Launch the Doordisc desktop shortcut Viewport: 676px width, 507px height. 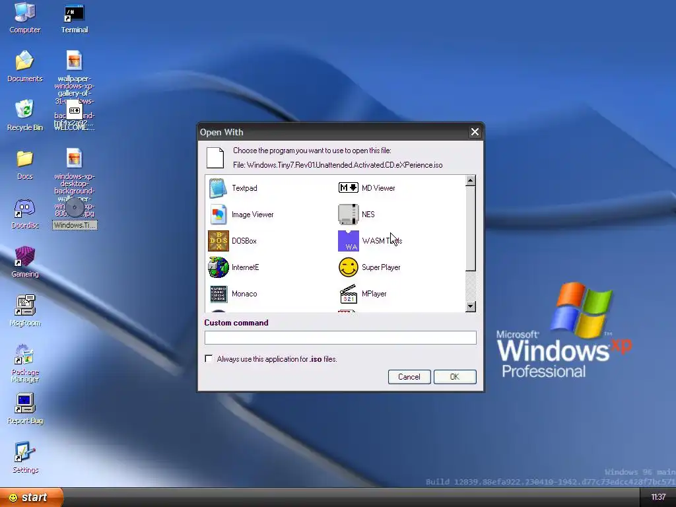[24, 213]
